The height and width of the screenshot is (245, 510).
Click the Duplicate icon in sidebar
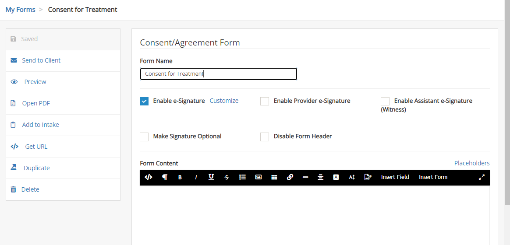point(13,168)
